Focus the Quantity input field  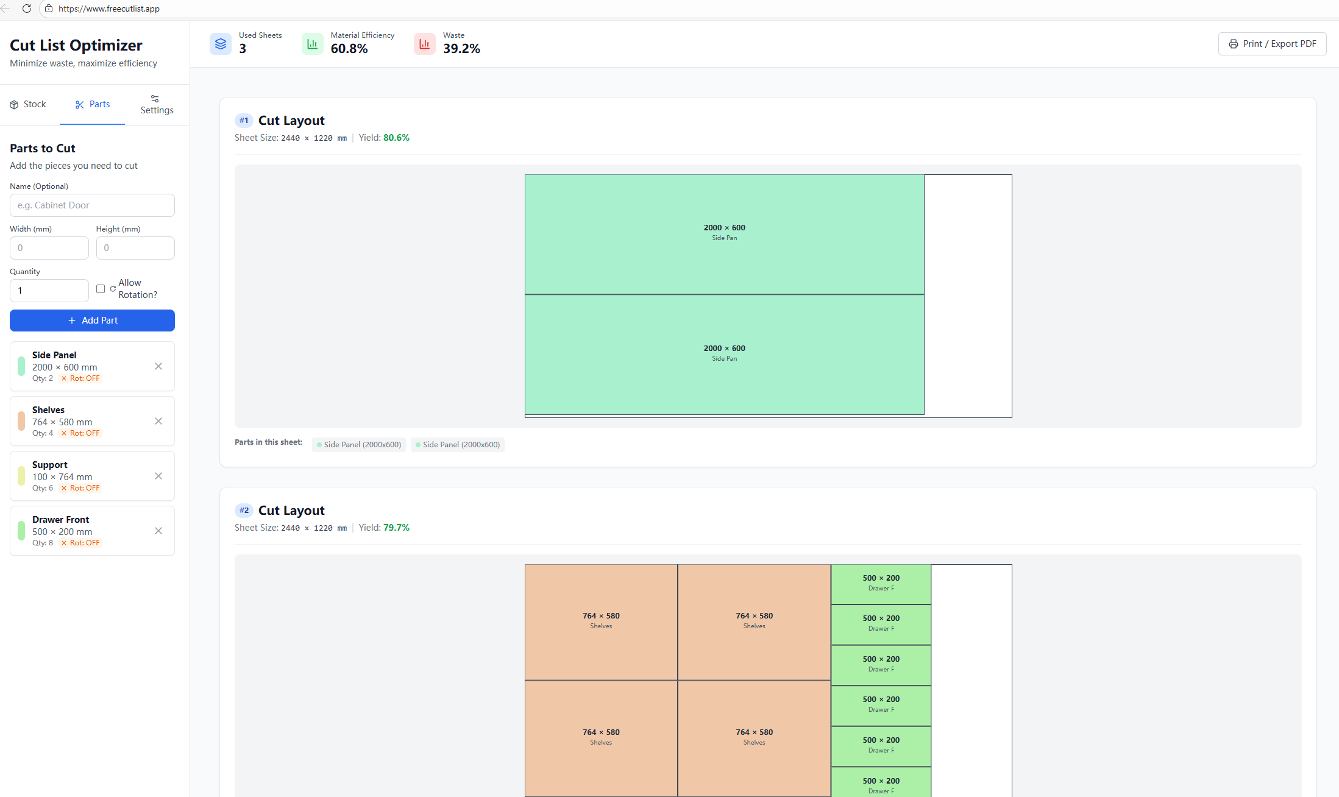coord(49,291)
